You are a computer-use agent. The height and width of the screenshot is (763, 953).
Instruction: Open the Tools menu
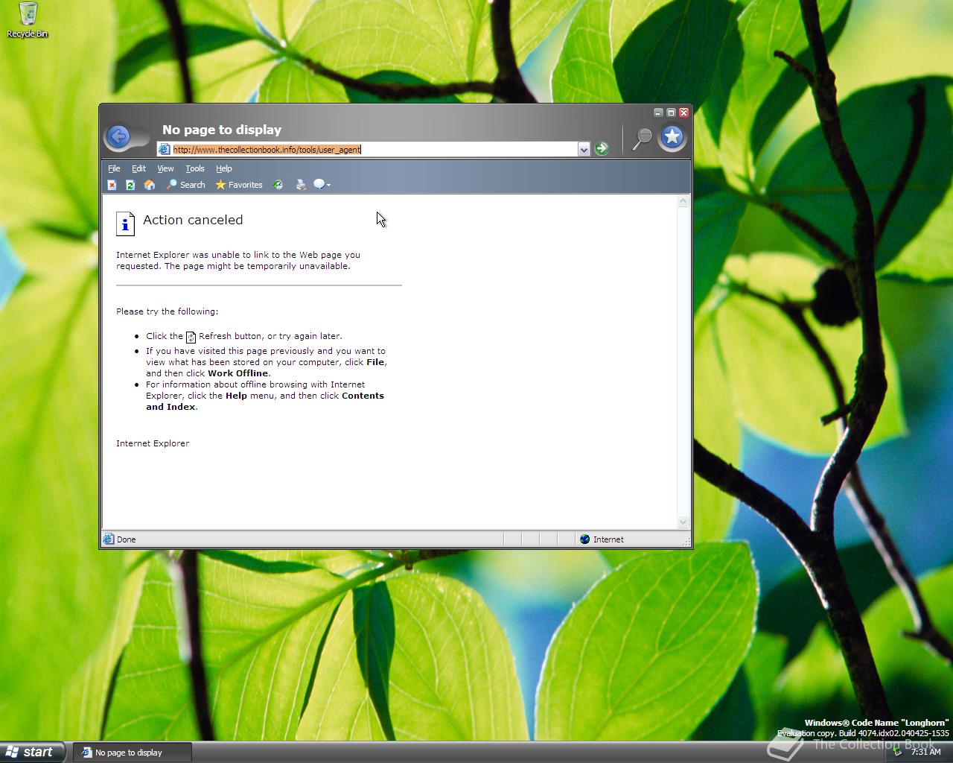click(195, 168)
